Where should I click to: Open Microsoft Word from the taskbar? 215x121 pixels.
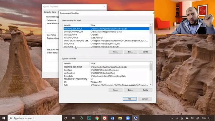point(113,118)
